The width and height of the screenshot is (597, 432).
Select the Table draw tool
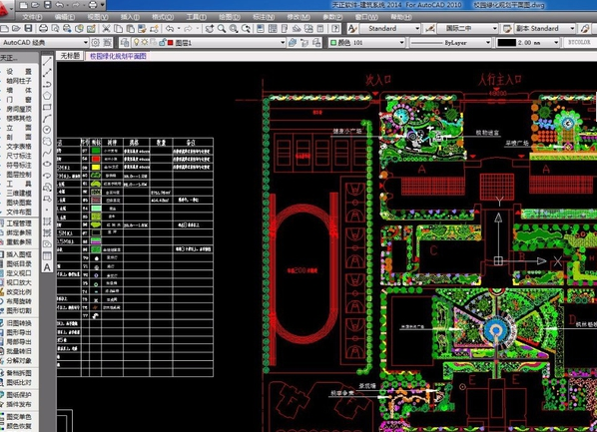(x=47, y=255)
